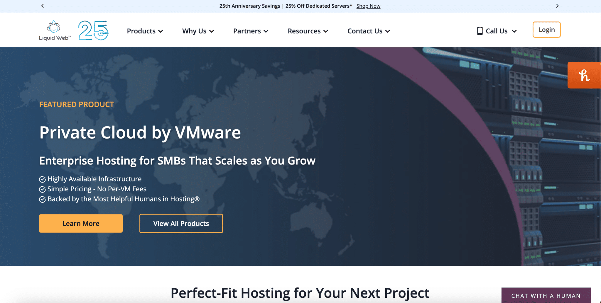Click the 25th anniversary badge graphic

tap(93, 30)
